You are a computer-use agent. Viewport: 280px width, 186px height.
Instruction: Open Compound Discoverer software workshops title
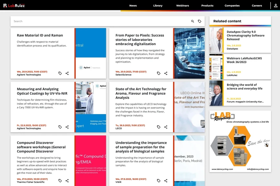[x=41, y=147]
